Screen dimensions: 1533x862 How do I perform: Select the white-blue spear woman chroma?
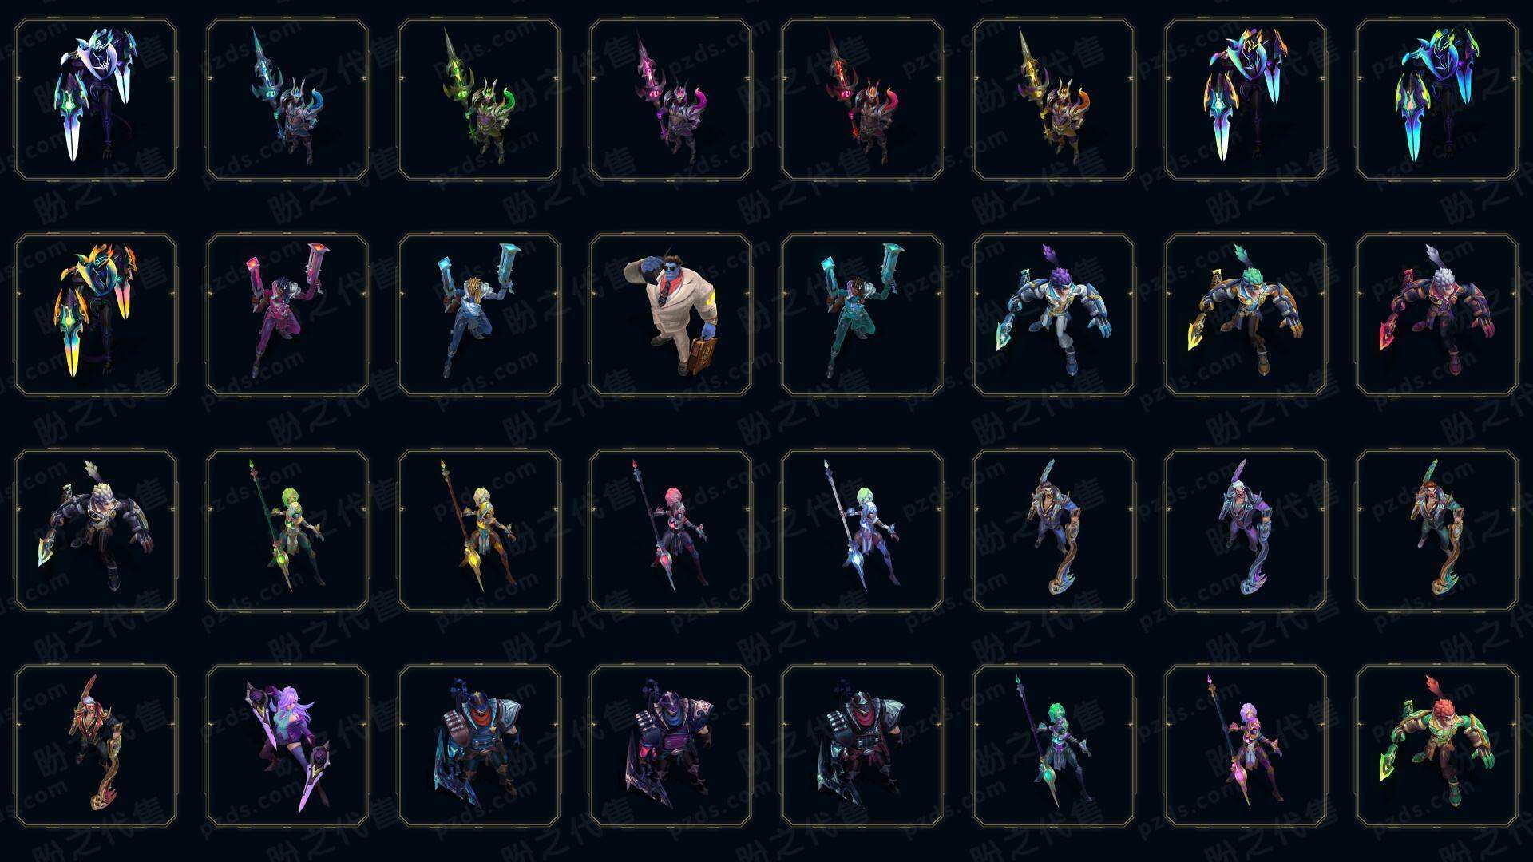click(862, 530)
